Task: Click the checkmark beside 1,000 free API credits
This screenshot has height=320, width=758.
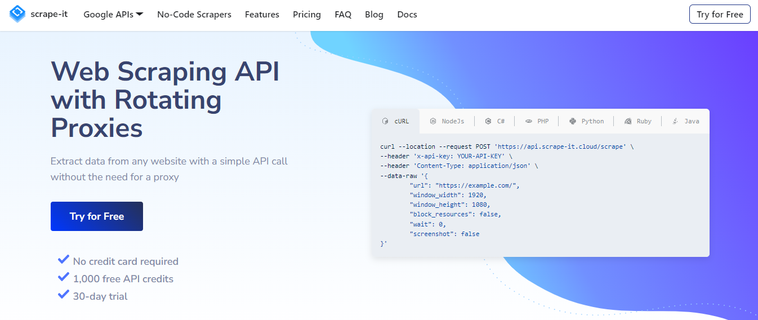Action: click(x=64, y=277)
